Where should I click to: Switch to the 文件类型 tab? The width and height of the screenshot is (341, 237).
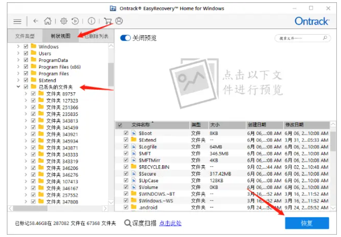coord(25,36)
